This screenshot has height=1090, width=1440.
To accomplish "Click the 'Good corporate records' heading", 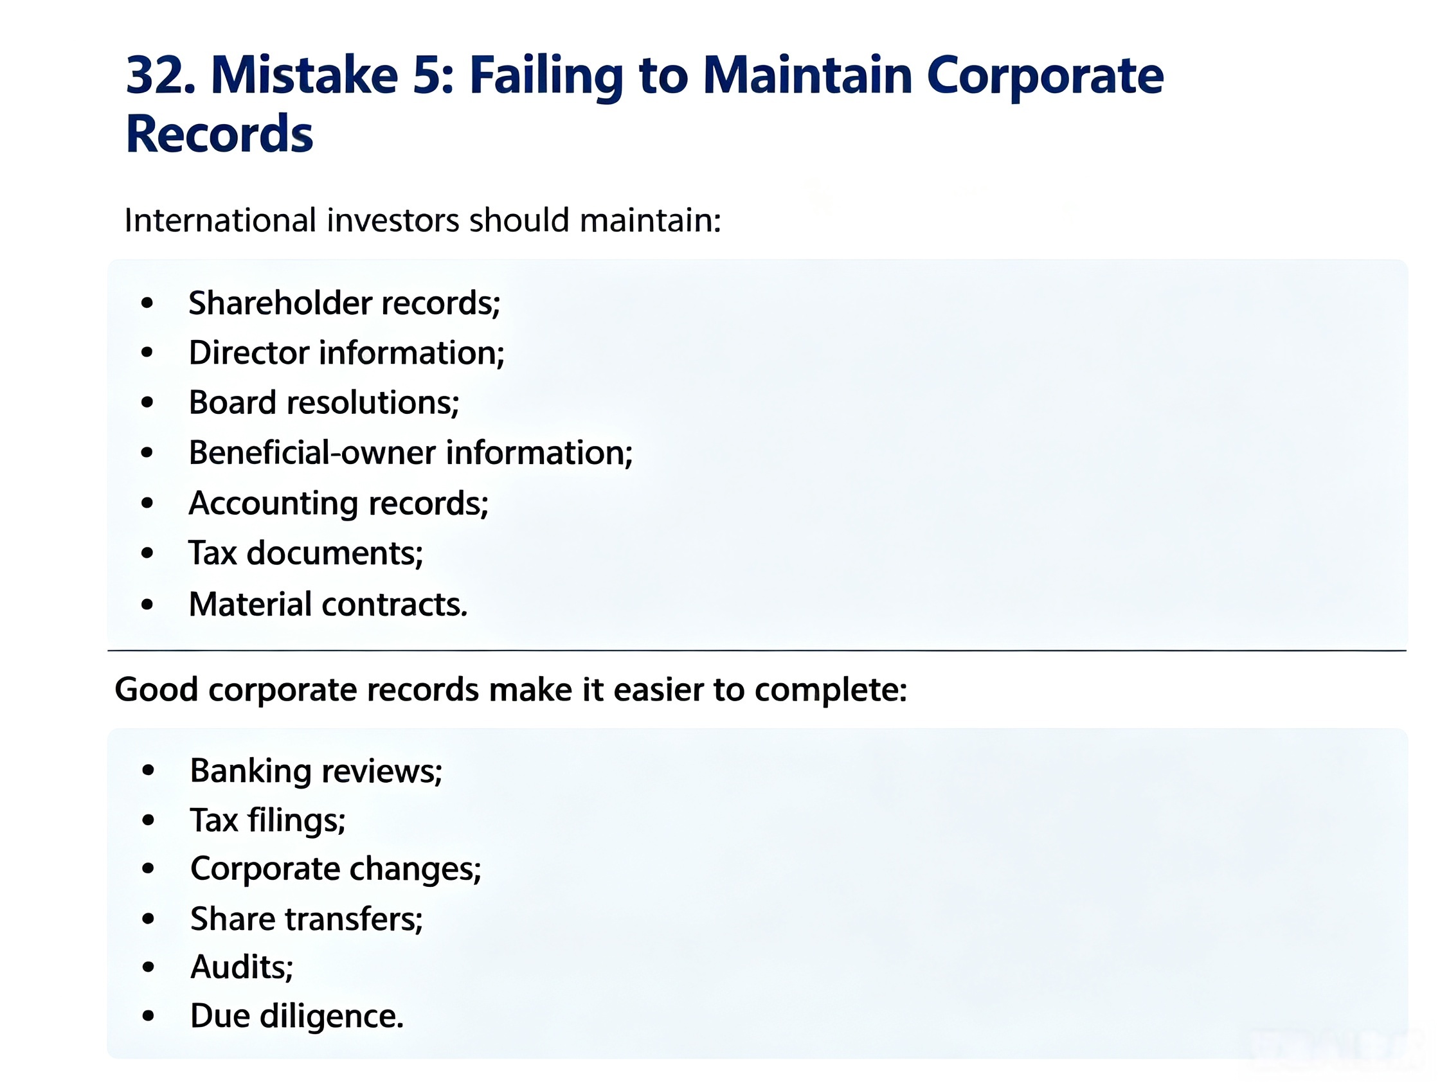I will (510, 690).
